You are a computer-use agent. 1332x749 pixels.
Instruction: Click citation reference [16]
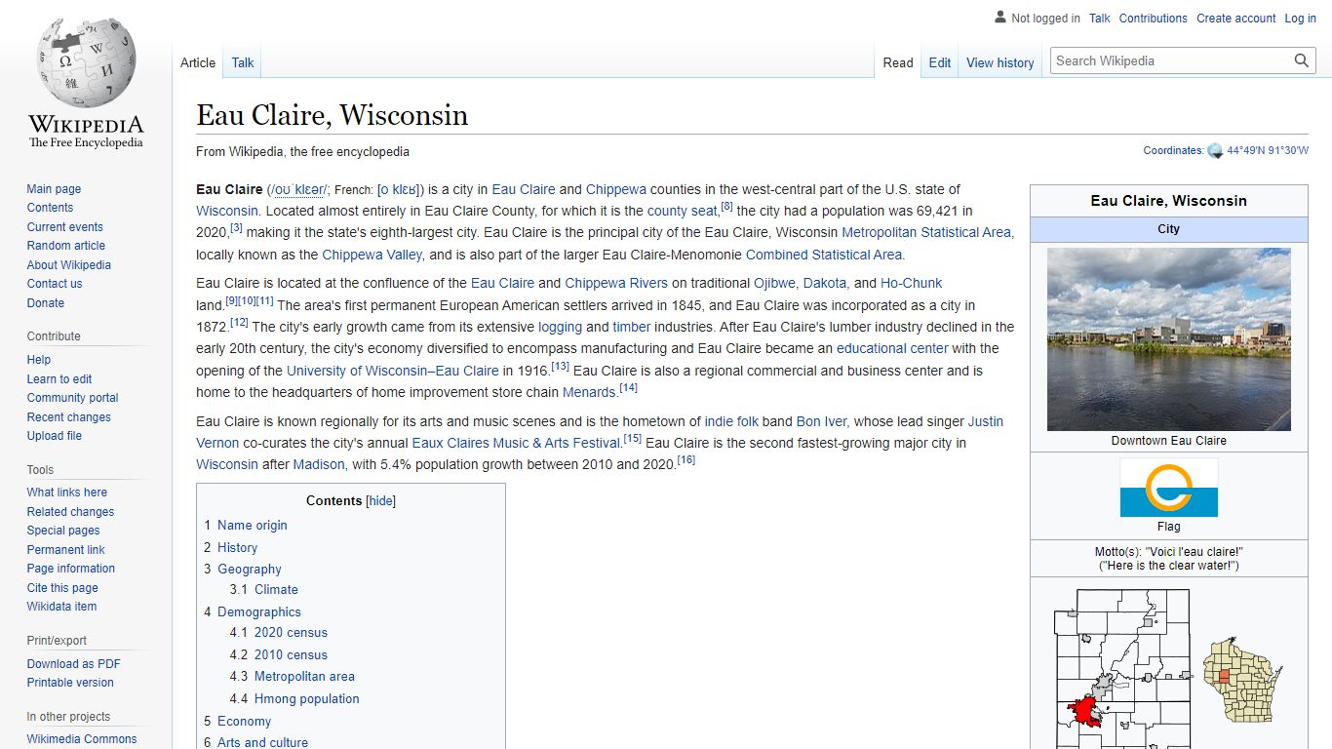(x=686, y=459)
